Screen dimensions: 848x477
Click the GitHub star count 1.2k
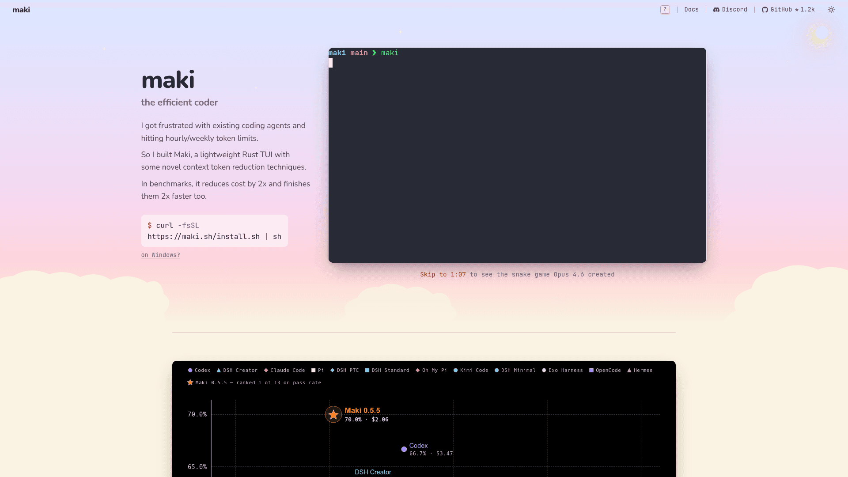805,10
